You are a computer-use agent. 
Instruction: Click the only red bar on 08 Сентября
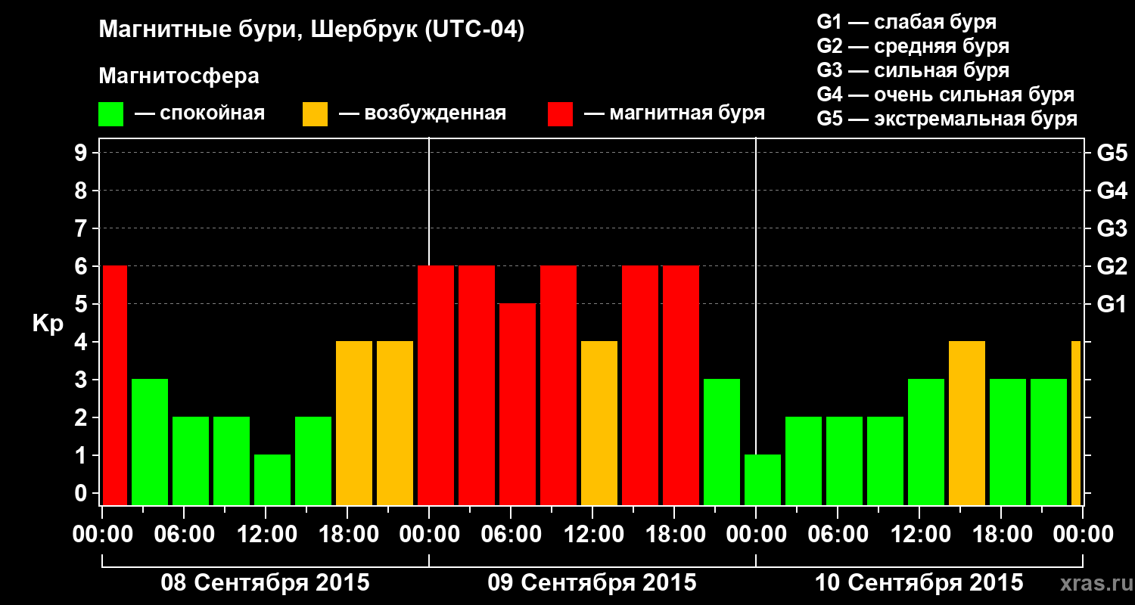tap(115, 385)
